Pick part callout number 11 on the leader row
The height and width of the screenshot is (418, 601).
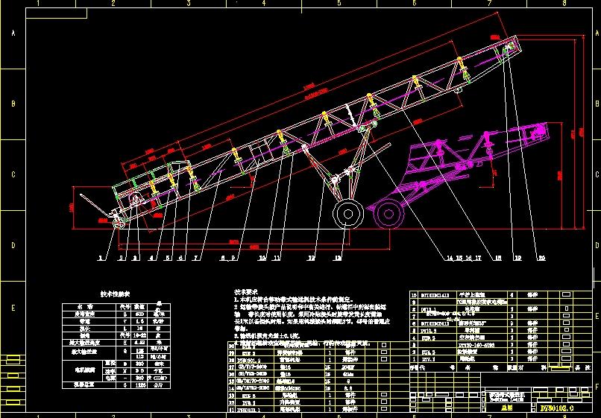click(277, 259)
